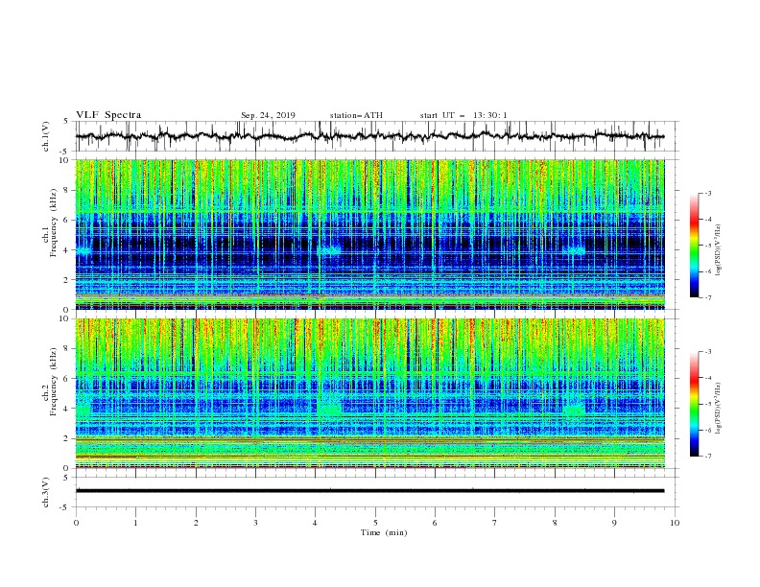Image resolution: width=760 pixels, height=587 pixels.
Task: Click the ch.1(V) axis tick "5"
Action: 66,122
